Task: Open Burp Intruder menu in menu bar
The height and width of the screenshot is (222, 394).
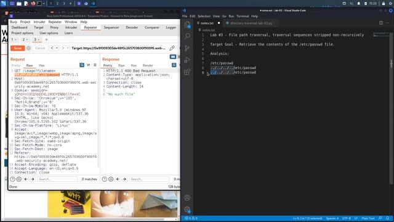Action: click(x=39, y=22)
